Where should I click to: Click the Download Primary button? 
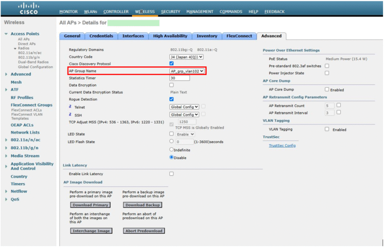click(90, 205)
